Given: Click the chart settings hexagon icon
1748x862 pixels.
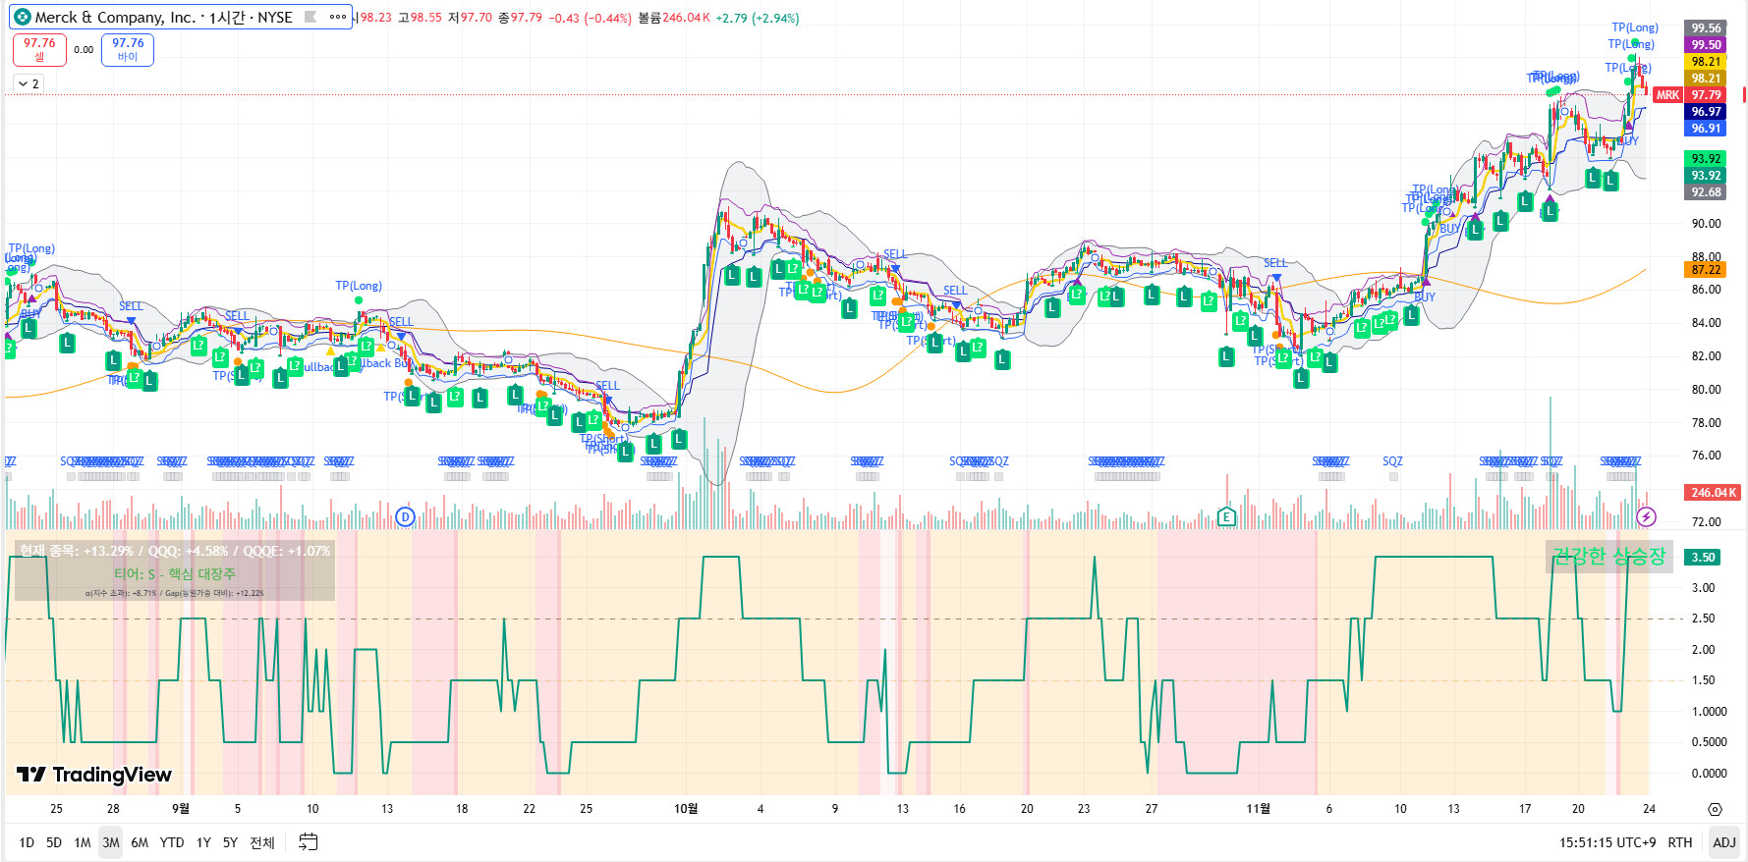Looking at the screenshot, I should [x=1715, y=809].
